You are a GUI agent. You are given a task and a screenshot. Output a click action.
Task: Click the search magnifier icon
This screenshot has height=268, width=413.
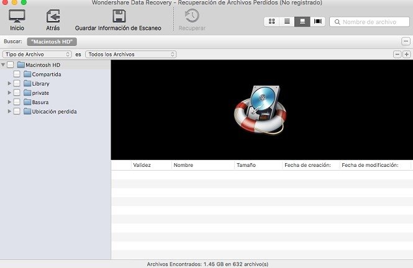337,22
